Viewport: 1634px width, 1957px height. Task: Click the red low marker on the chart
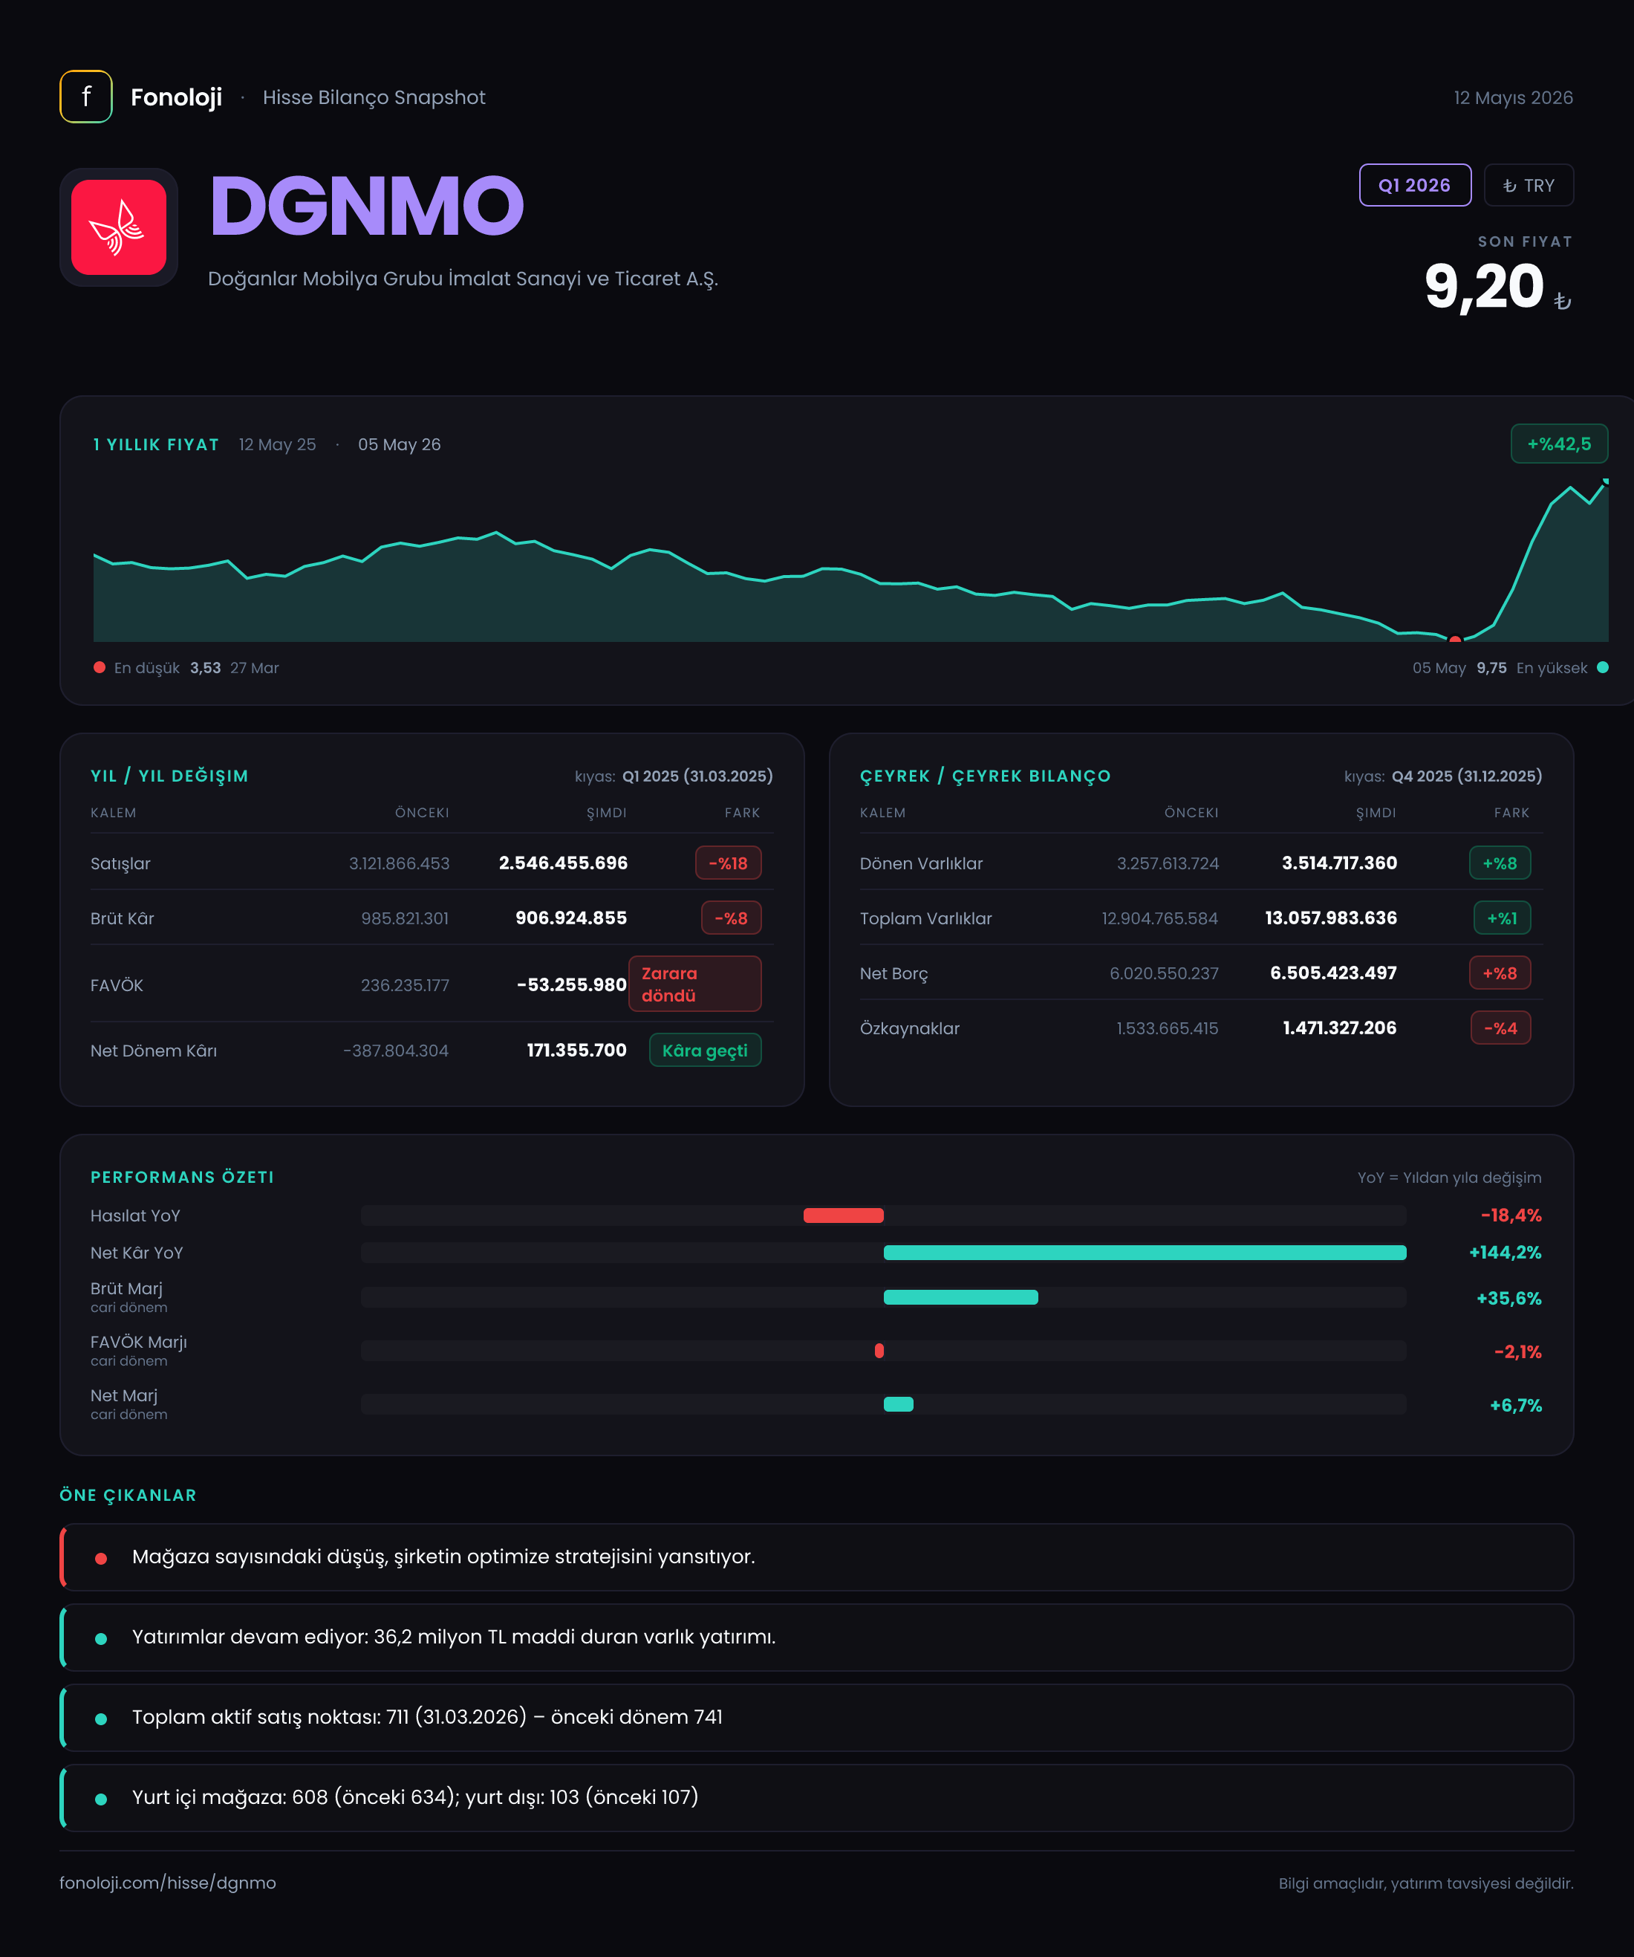1455,639
